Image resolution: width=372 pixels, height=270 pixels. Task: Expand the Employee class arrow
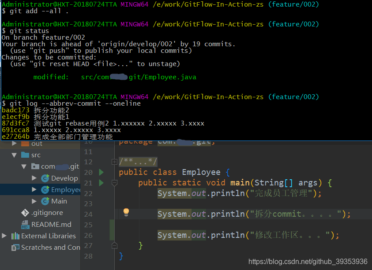coord(34,189)
